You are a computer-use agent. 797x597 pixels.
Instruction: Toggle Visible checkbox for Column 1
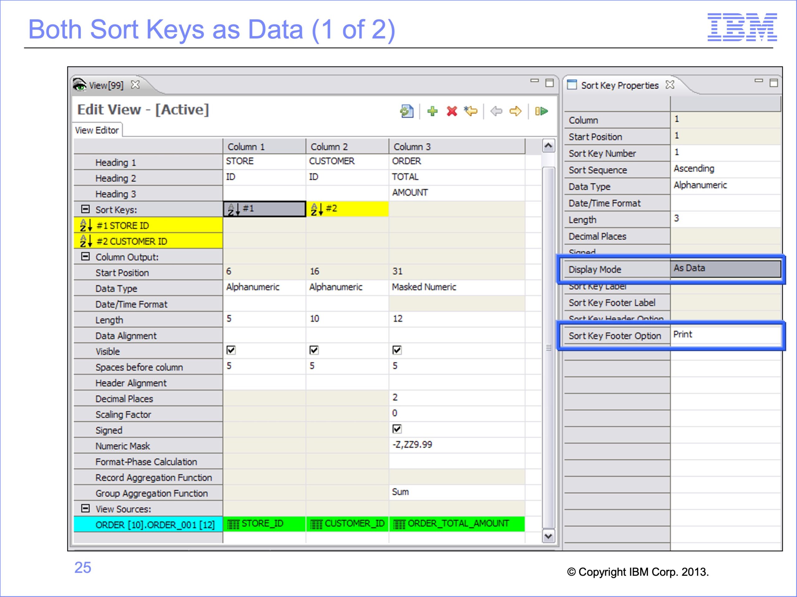point(231,350)
